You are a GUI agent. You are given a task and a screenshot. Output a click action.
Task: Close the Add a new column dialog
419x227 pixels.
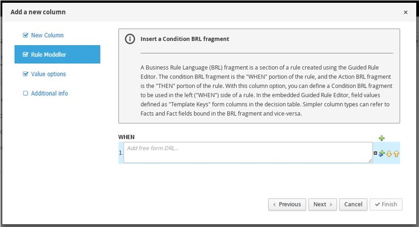[x=405, y=12]
